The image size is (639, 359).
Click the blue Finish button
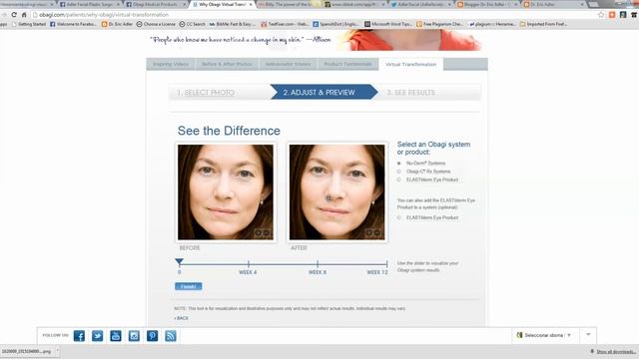pyautogui.click(x=189, y=286)
